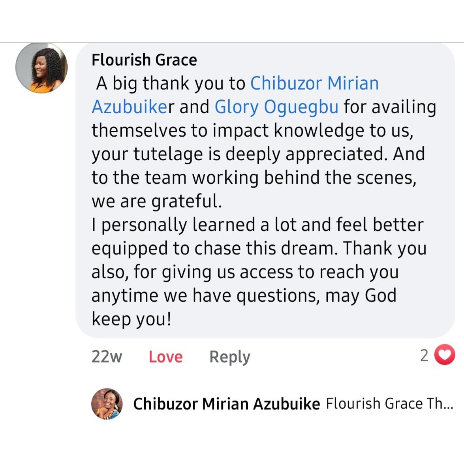Select the closing line 'keep you!'

pos(131,319)
